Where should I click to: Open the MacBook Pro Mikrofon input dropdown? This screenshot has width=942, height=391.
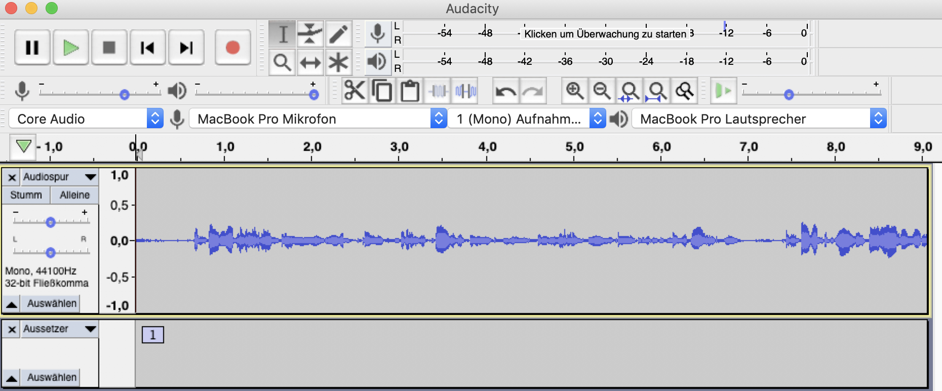point(318,119)
